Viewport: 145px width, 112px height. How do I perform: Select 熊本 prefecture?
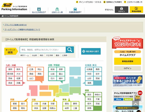click(x=18, y=69)
